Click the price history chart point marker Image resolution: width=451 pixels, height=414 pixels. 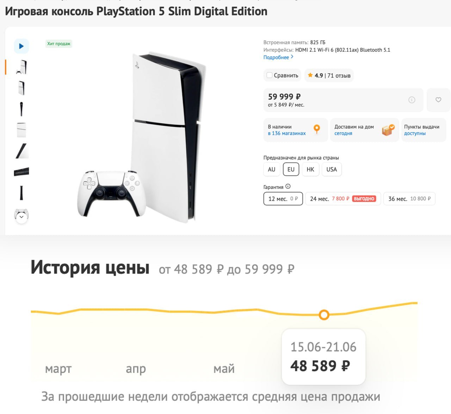coord(324,315)
